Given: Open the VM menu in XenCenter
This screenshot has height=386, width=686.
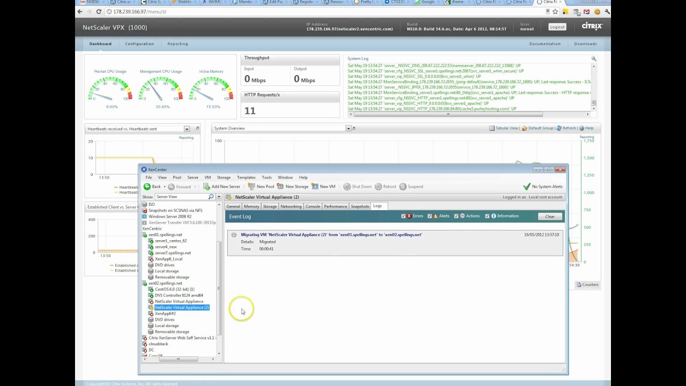Looking at the screenshot, I should coord(207,177).
